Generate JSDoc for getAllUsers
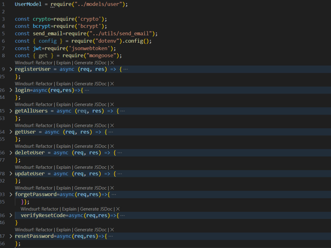 pos(90,104)
